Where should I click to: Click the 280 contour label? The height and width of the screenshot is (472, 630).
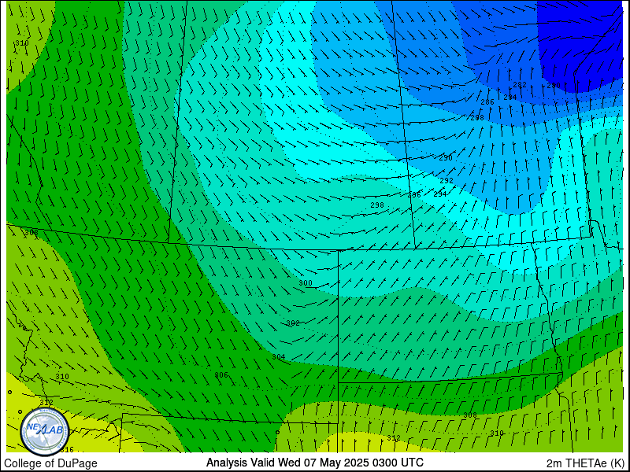554,86
